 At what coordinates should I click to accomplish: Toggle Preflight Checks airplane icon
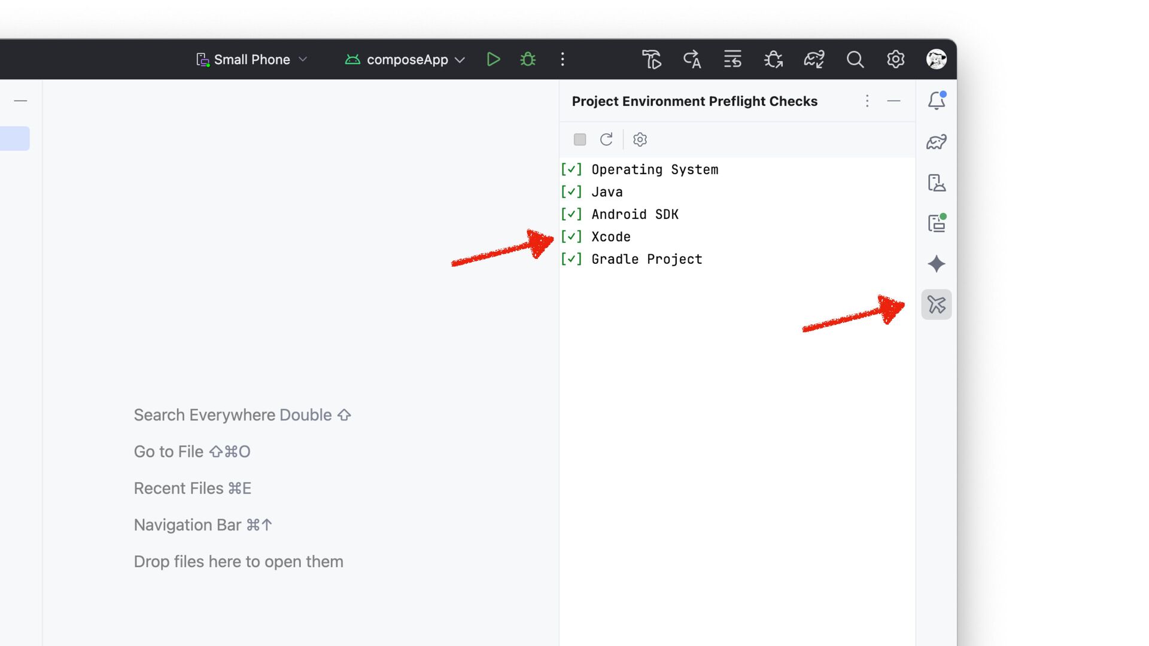click(x=937, y=304)
